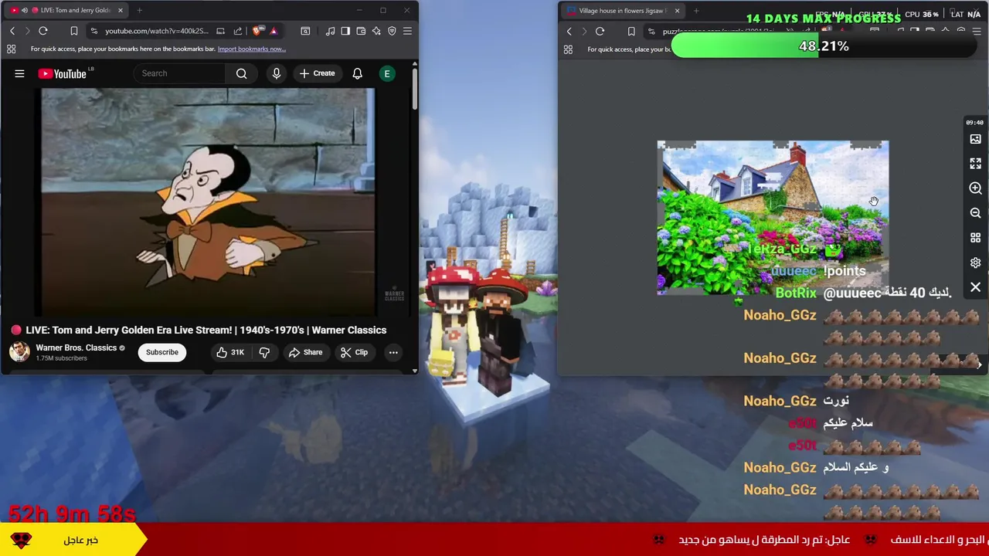Image resolution: width=989 pixels, height=556 pixels.
Task: Zoom in on the jigsaw puzzle
Action: (x=975, y=188)
